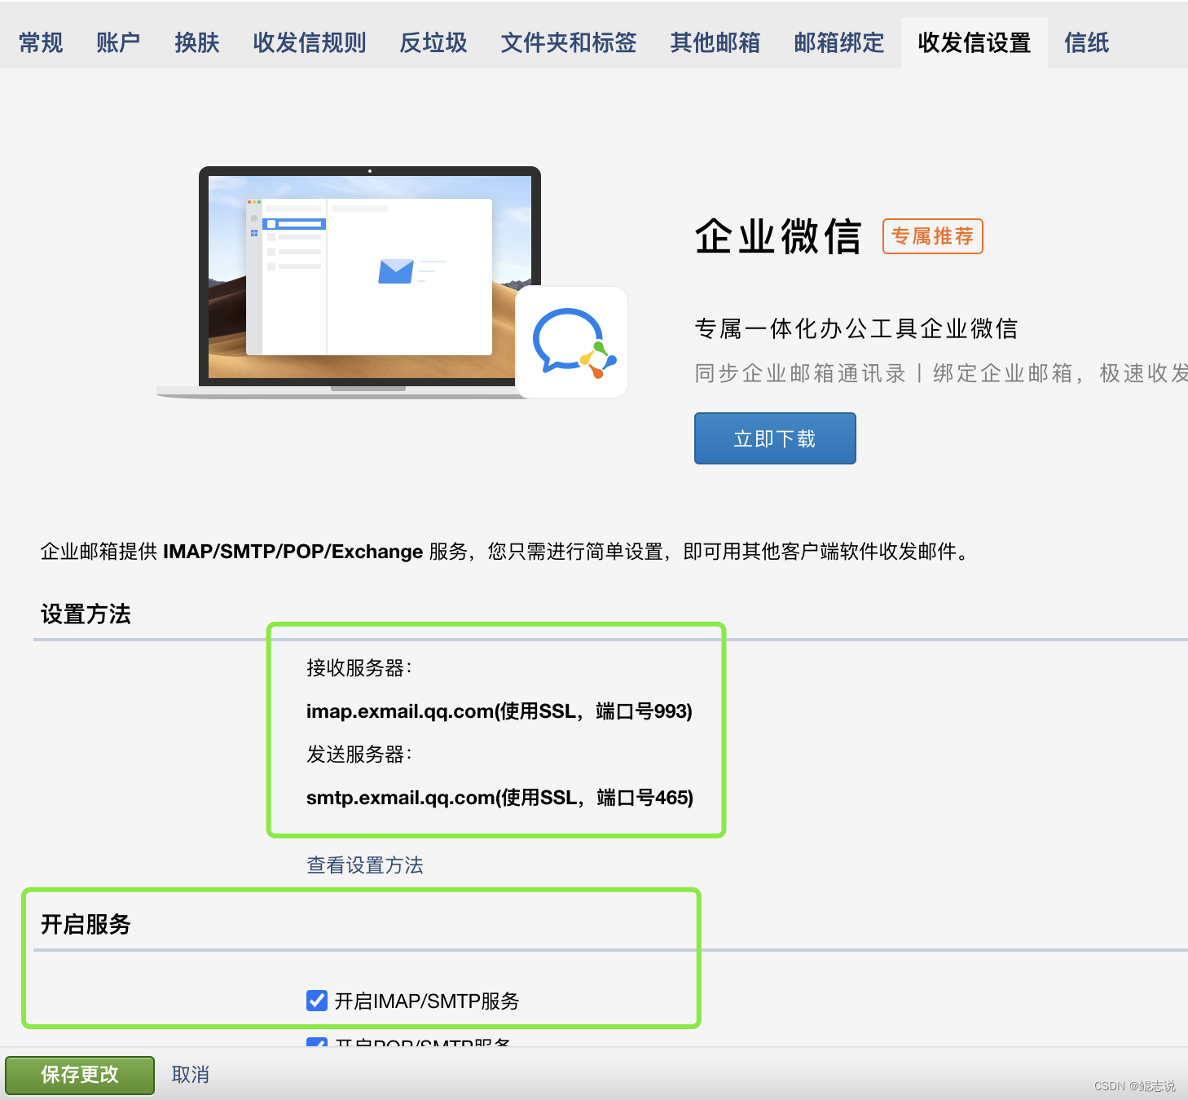The width and height of the screenshot is (1188, 1100).
Task: Click the IMAP/SMTP/POP/Exchange description text
Action: [x=505, y=552]
